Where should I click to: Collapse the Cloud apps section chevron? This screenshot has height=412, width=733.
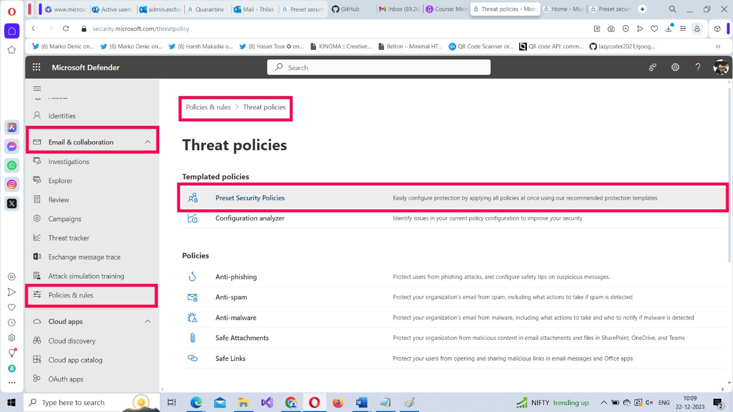pos(148,322)
